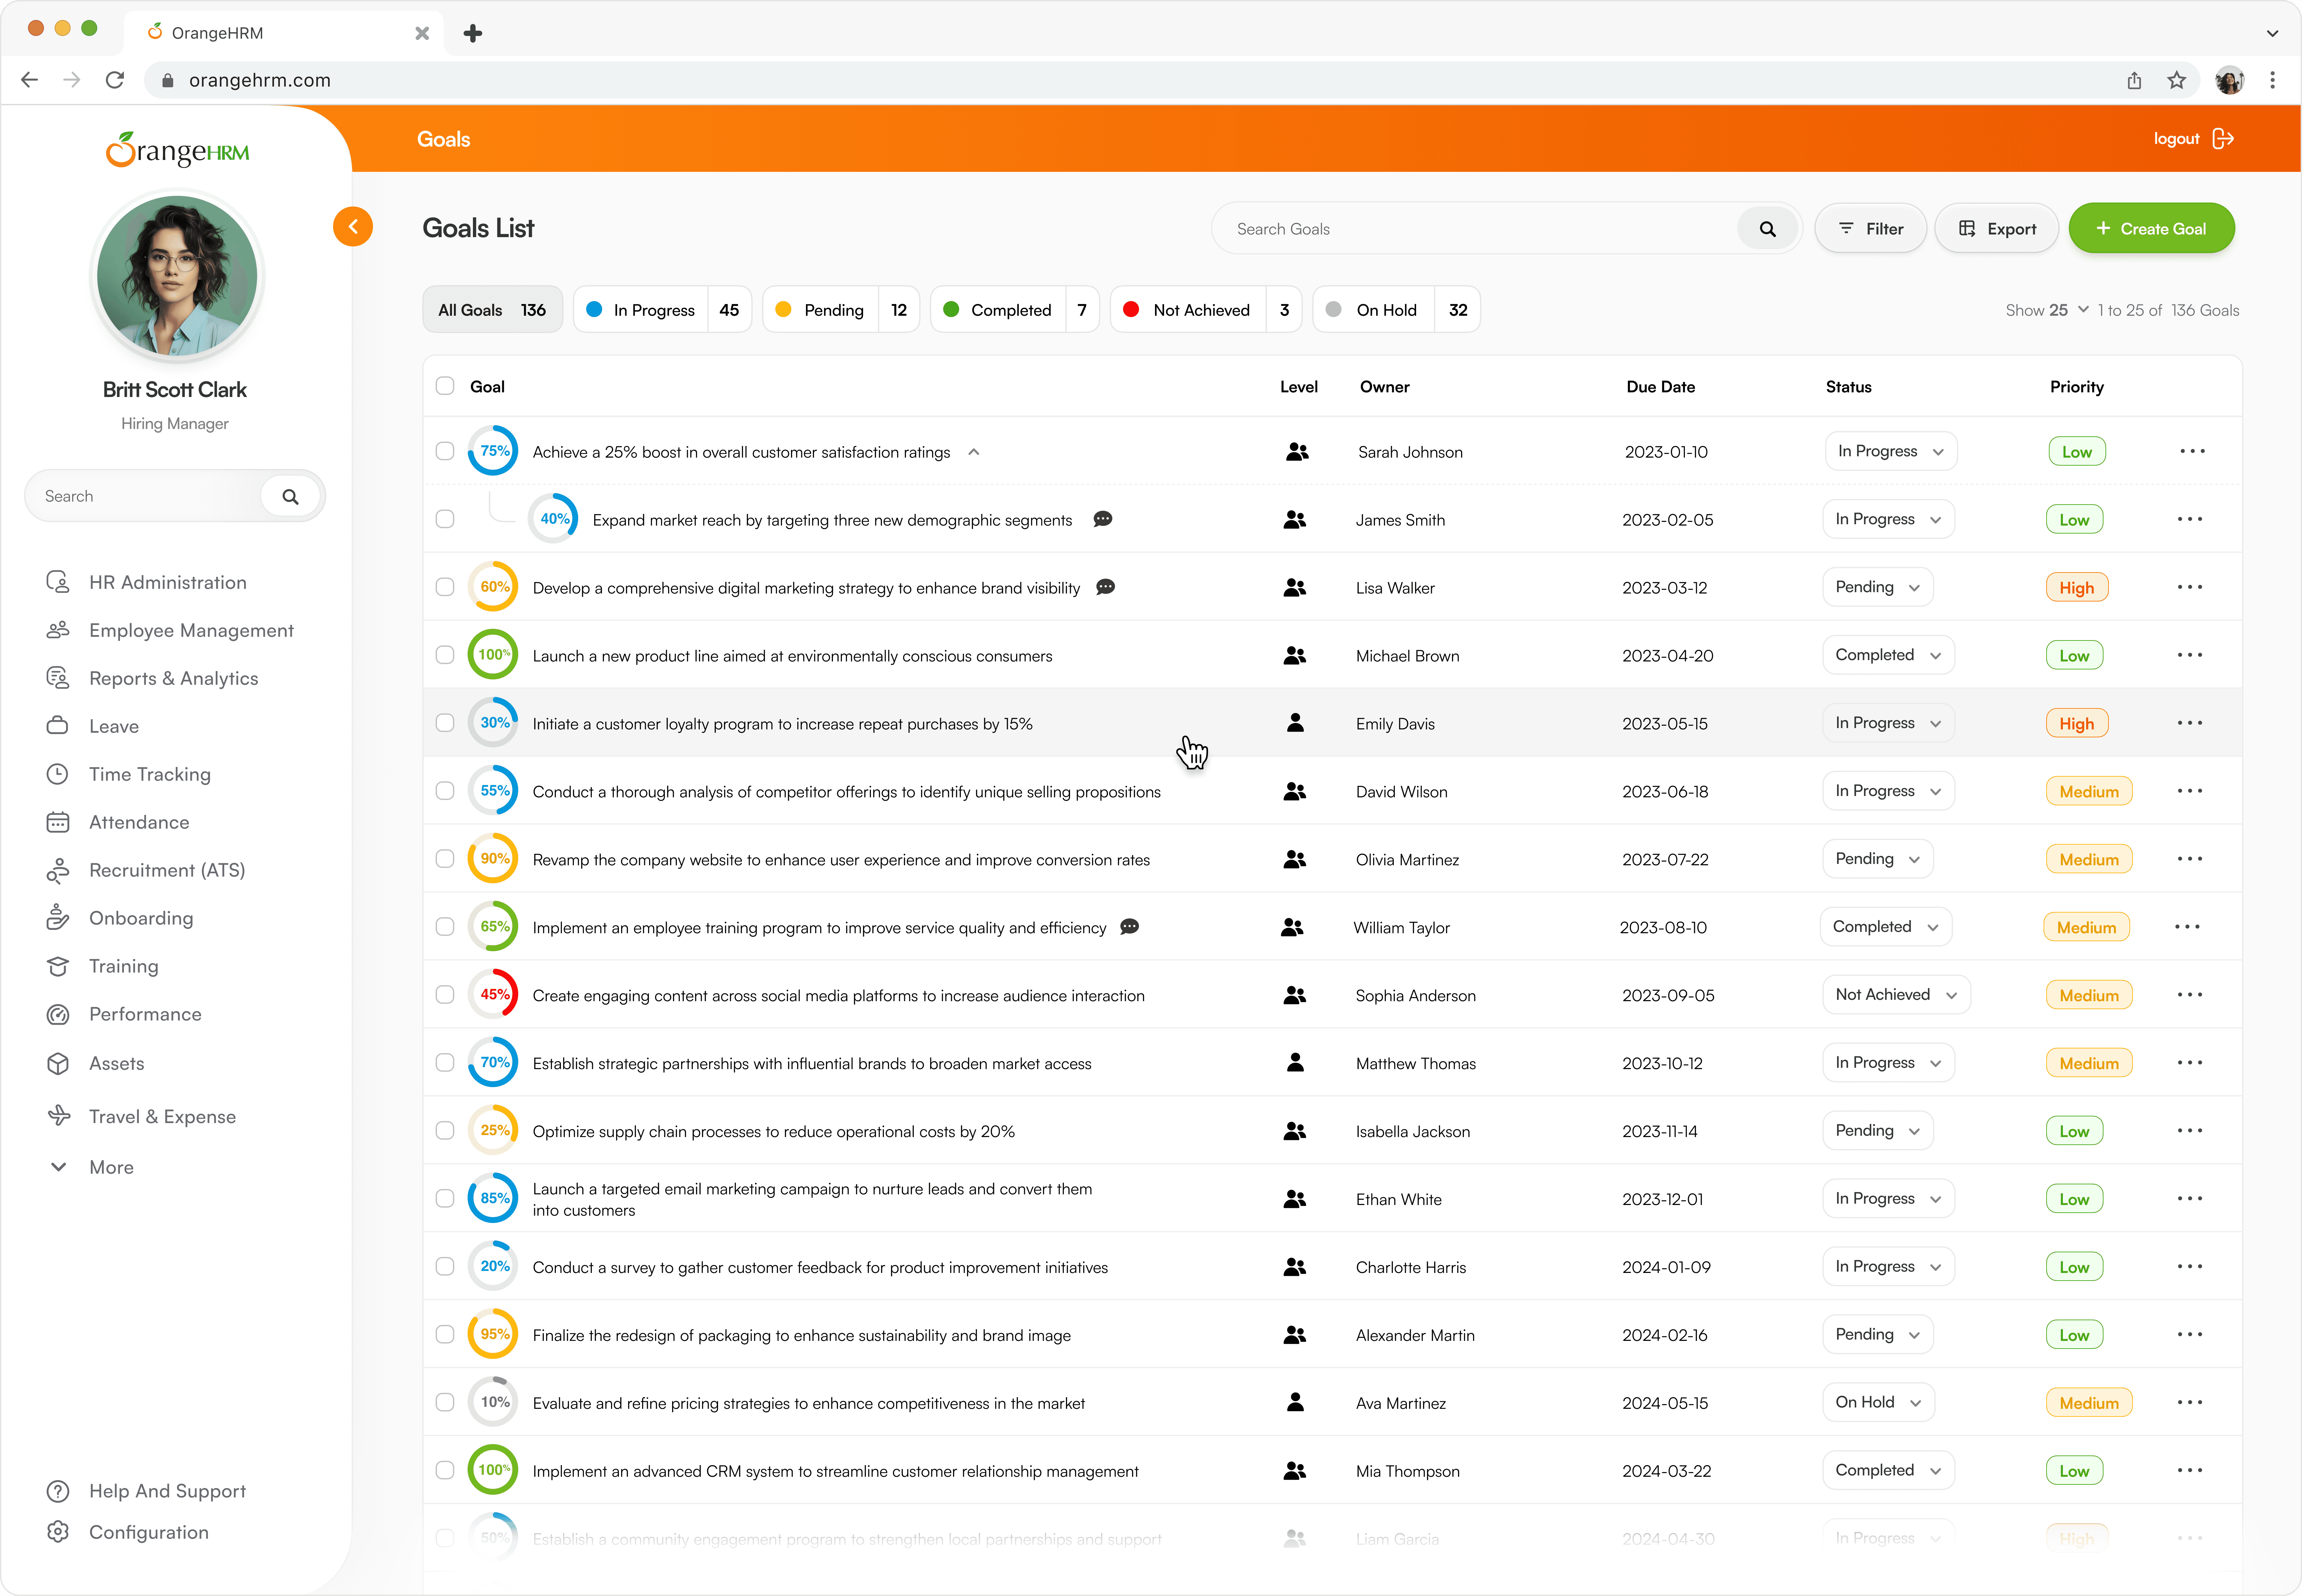Viewport: 2302px width, 1596px height.
Task: Click the orange sidebar collapse arrow
Action: coord(353,227)
